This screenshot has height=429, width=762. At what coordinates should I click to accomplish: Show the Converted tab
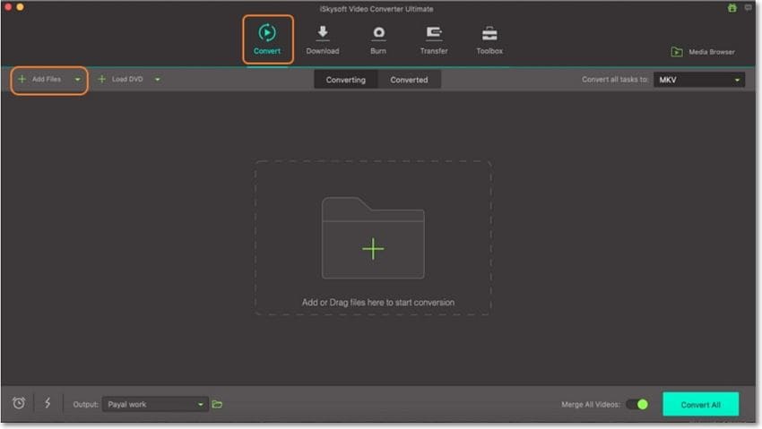tap(409, 80)
